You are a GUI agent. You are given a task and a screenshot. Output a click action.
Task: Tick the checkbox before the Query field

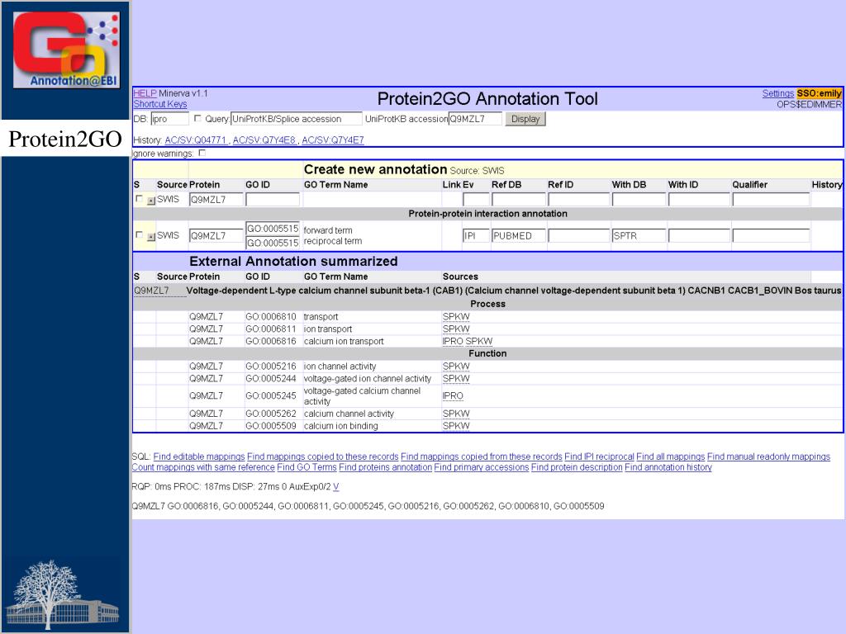(x=197, y=119)
